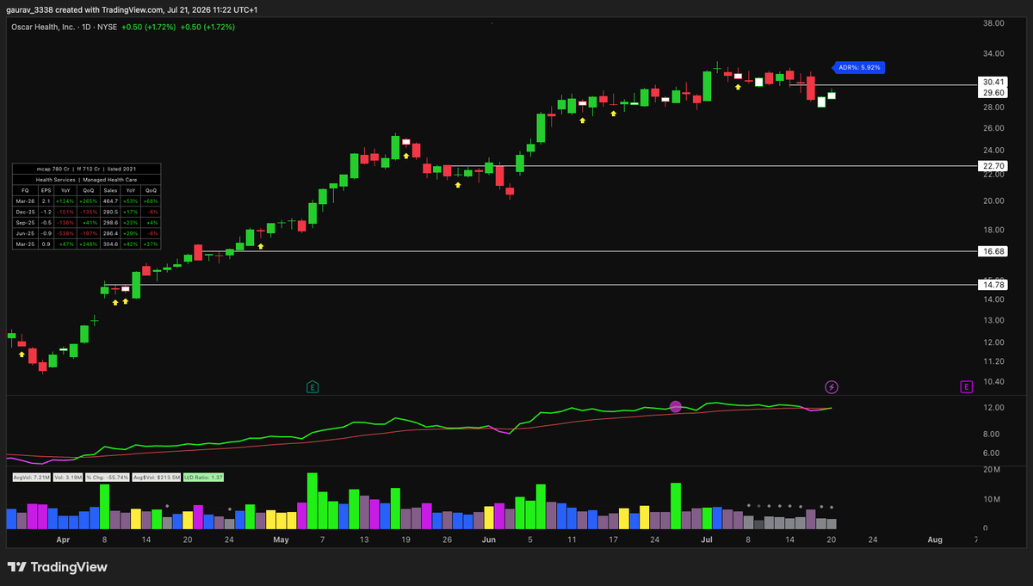Viewport: 1033px width, 586px height.
Task: Click the Mar-25 quarter cell
Action: pos(25,244)
